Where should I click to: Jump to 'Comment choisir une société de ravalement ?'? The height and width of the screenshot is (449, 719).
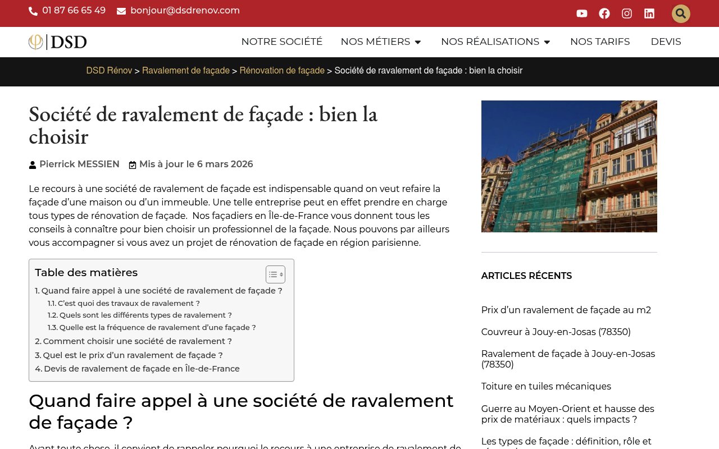point(133,341)
